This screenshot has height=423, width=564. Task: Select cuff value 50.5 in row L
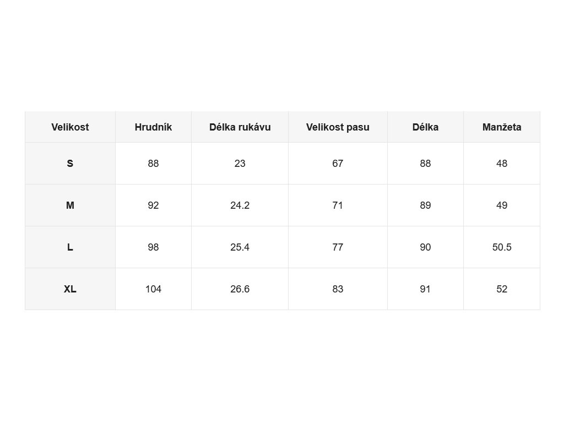[x=502, y=247]
